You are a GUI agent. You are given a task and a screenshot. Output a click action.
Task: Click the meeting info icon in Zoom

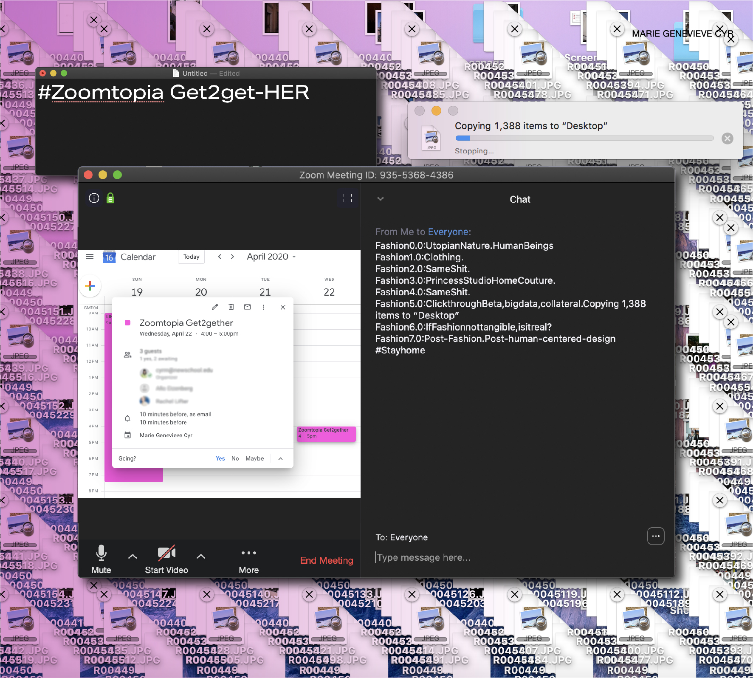click(94, 198)
